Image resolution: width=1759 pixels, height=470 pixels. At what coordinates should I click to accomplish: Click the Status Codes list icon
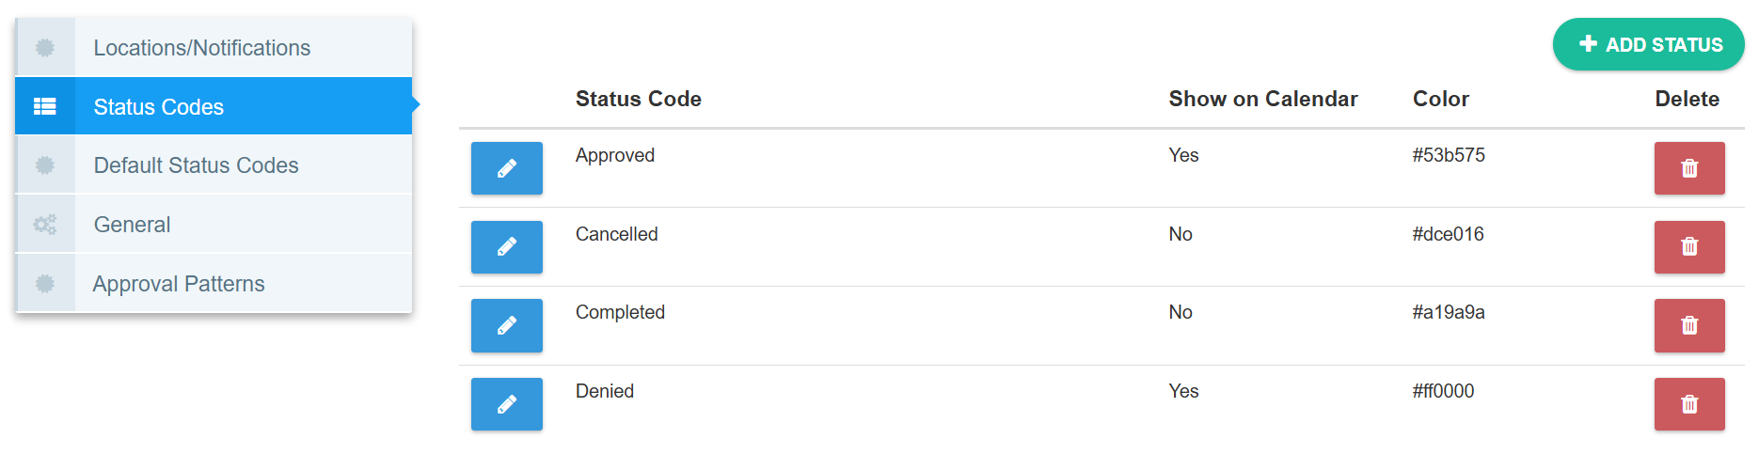pos(45,107)
